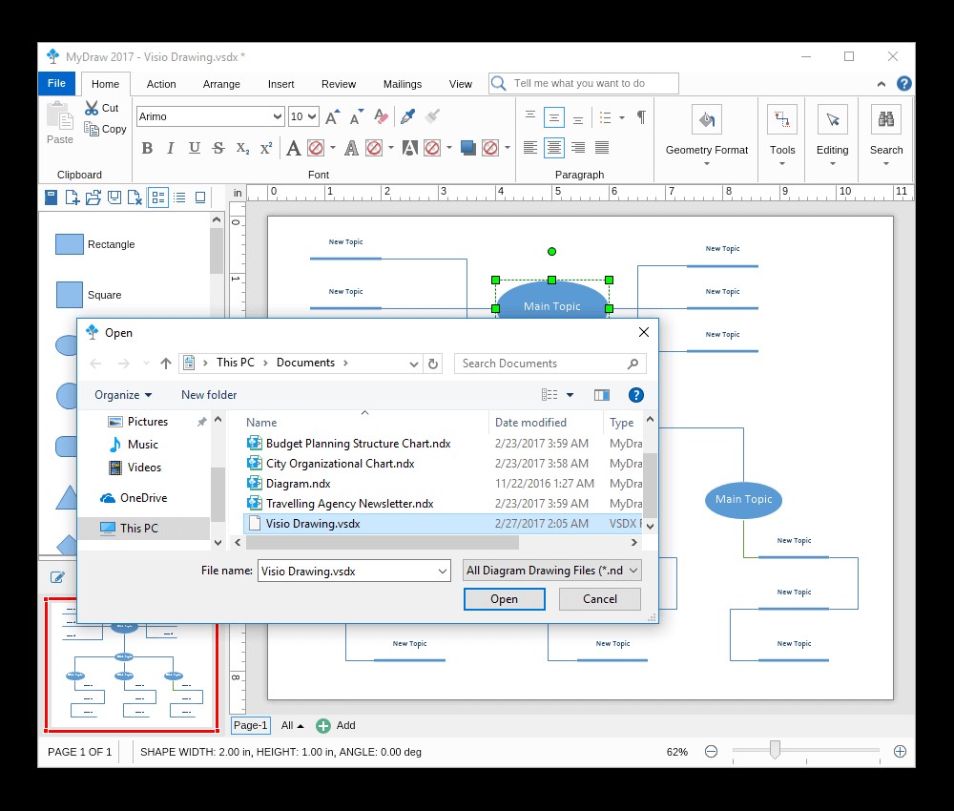Switch to the Insert ribbon tab
The height and width of the screenshot is (811, 954).
pos(281,84)
